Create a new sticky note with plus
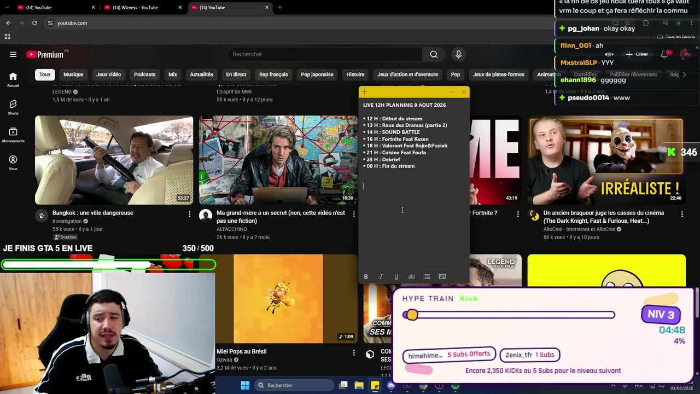 pos(364,92)
